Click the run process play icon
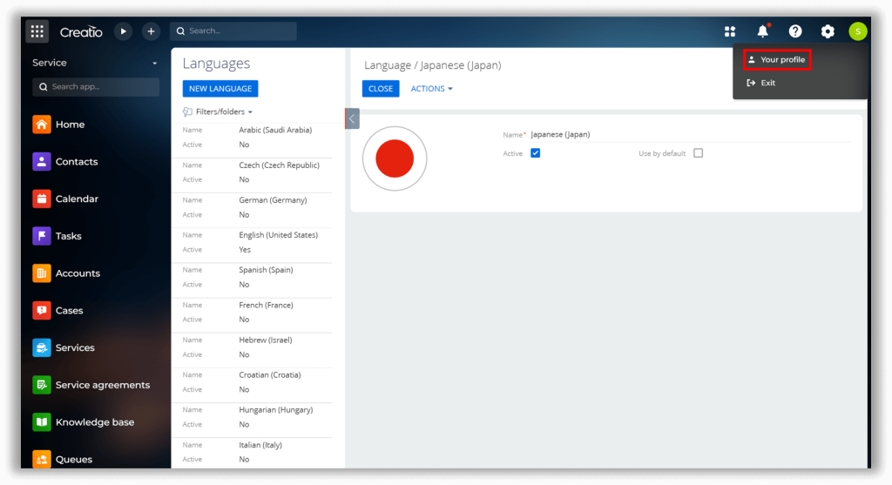Screen dimensions: 892x485 coord(124,31)
